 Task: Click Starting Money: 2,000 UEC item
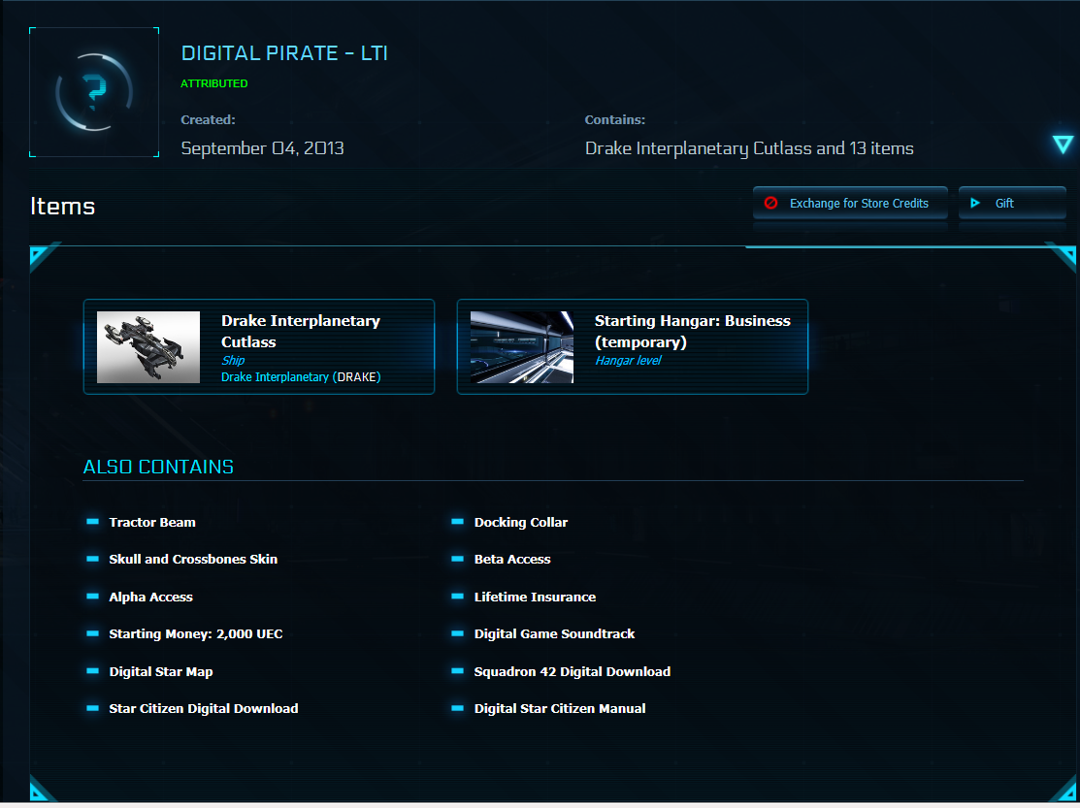pyautogui.click(x=196, y=633)
